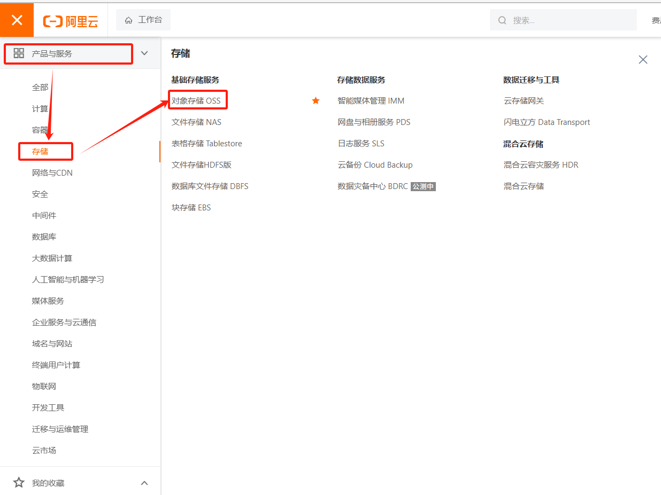This screenshot has width=661, height=495.
Task: Select the 开发工具 category
Action: coord(48,408)
